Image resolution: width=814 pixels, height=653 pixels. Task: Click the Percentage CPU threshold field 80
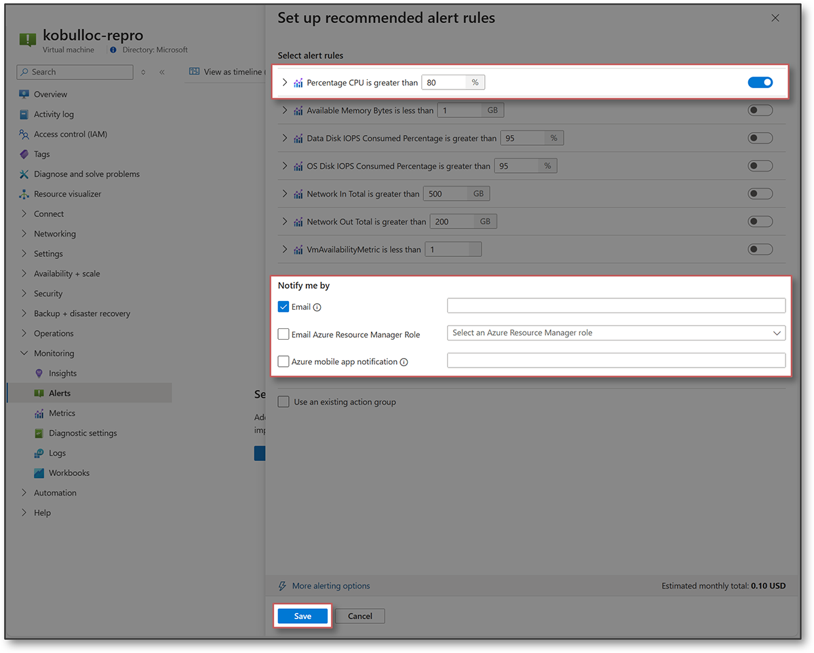click(444, 83)
